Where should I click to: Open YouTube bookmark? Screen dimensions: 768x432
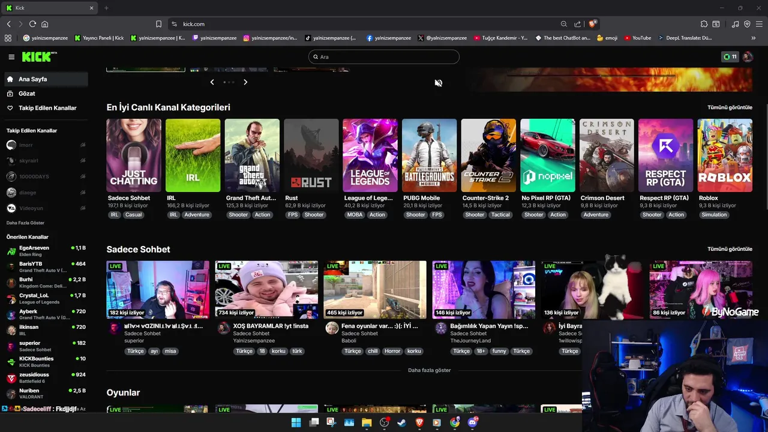pos(637,38)
